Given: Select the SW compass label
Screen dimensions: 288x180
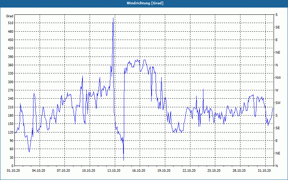Looking at the screenshot, I should click(x=278, y=103).
